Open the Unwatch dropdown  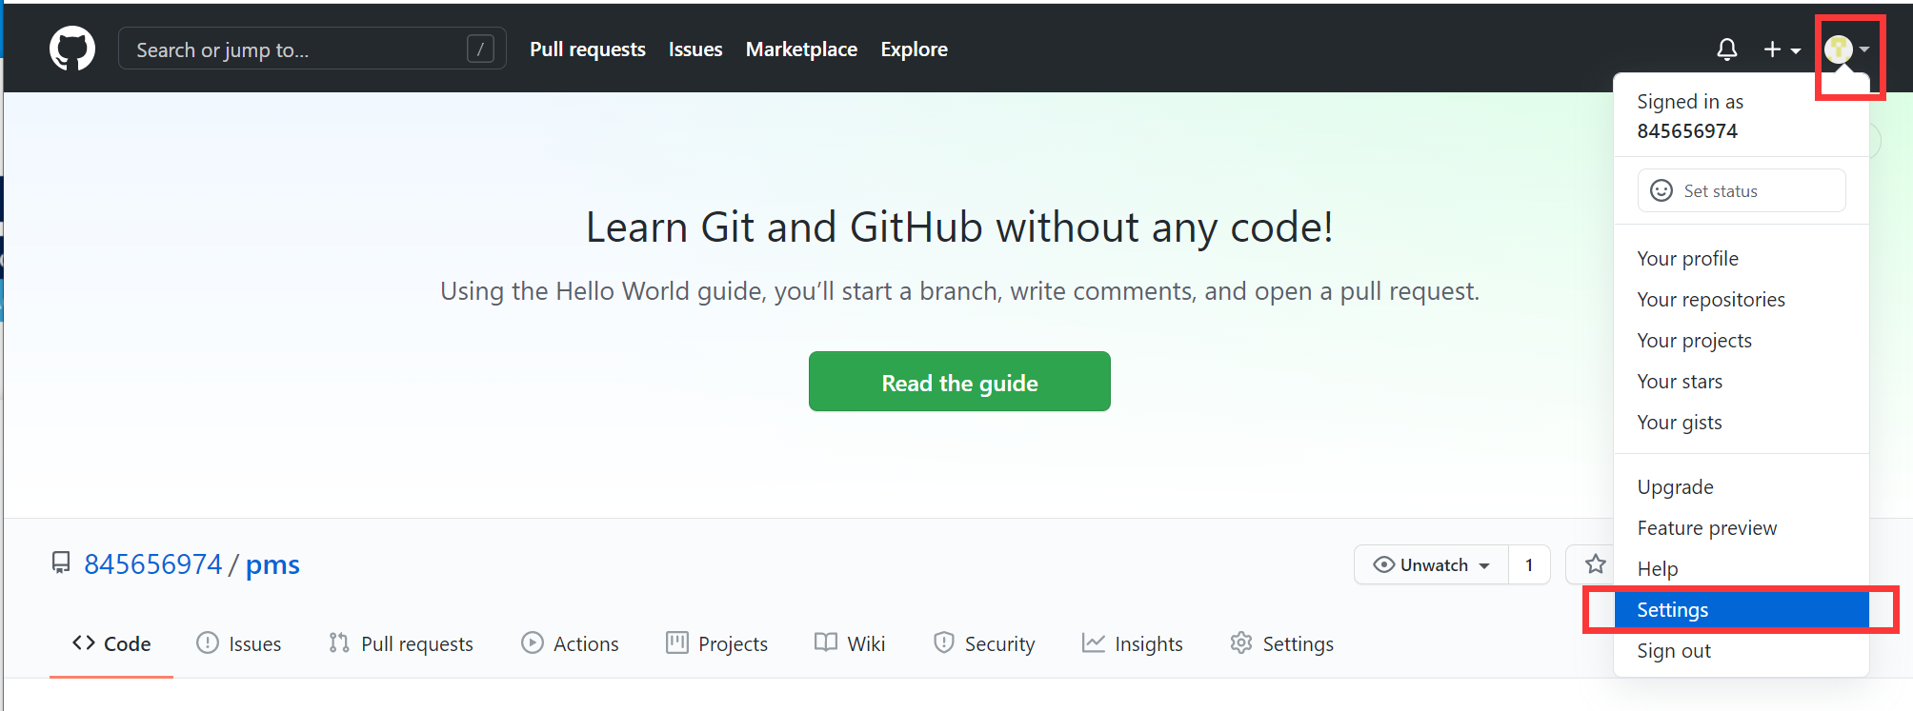(1431, 564)
